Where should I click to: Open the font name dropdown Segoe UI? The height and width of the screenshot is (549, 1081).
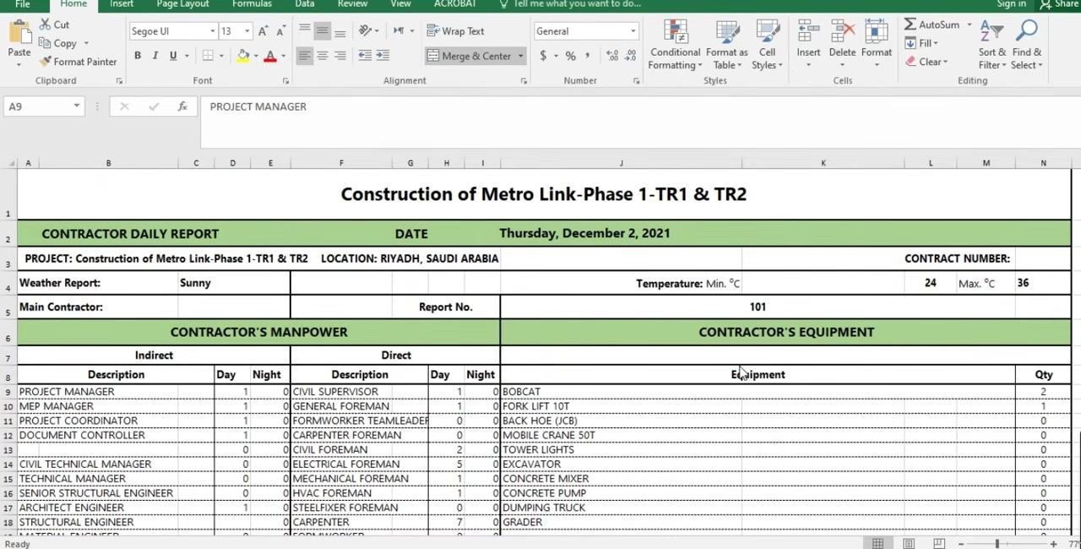(x=213, y=31)
